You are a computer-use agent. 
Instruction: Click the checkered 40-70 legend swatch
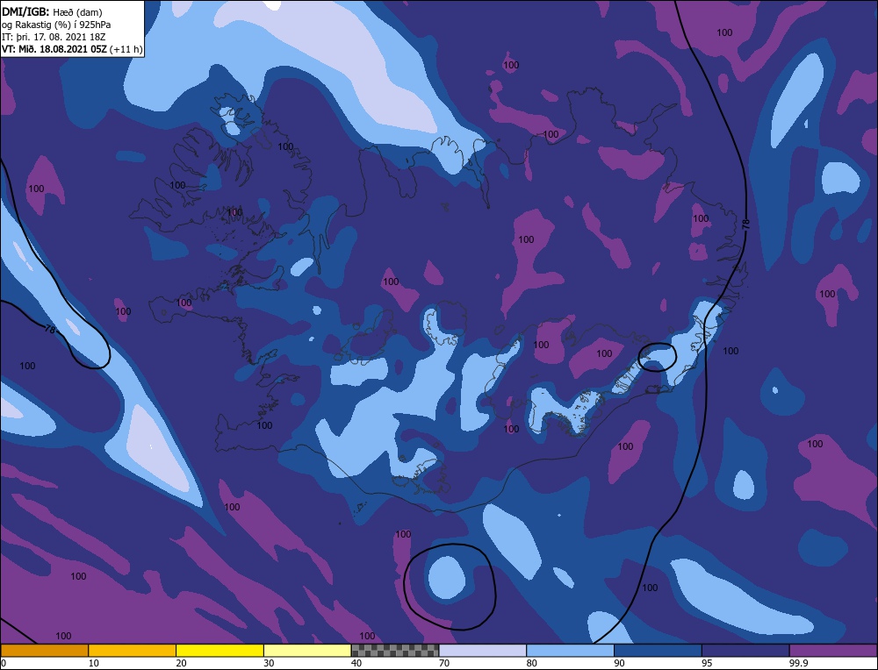pyautogui.click(x=395, y=651)
